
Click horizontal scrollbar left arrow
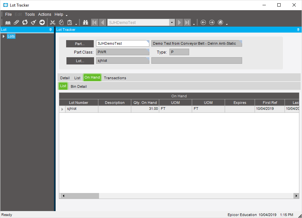coord(63,196)
